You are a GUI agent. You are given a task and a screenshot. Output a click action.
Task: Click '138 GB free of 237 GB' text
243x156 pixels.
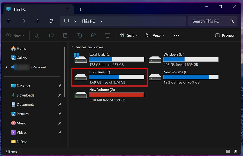coord(106,64)
